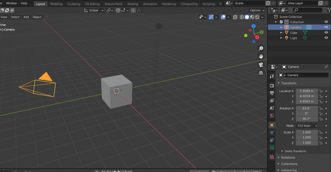Open the viewport Object menu
Viewport: 331px width, 172px height.
[x=37, y=17]
